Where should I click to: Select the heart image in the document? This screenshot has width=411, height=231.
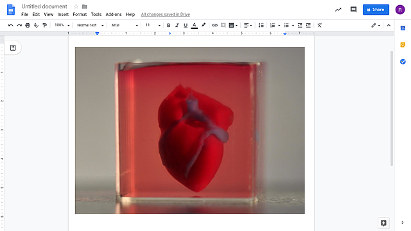(190, 130)
